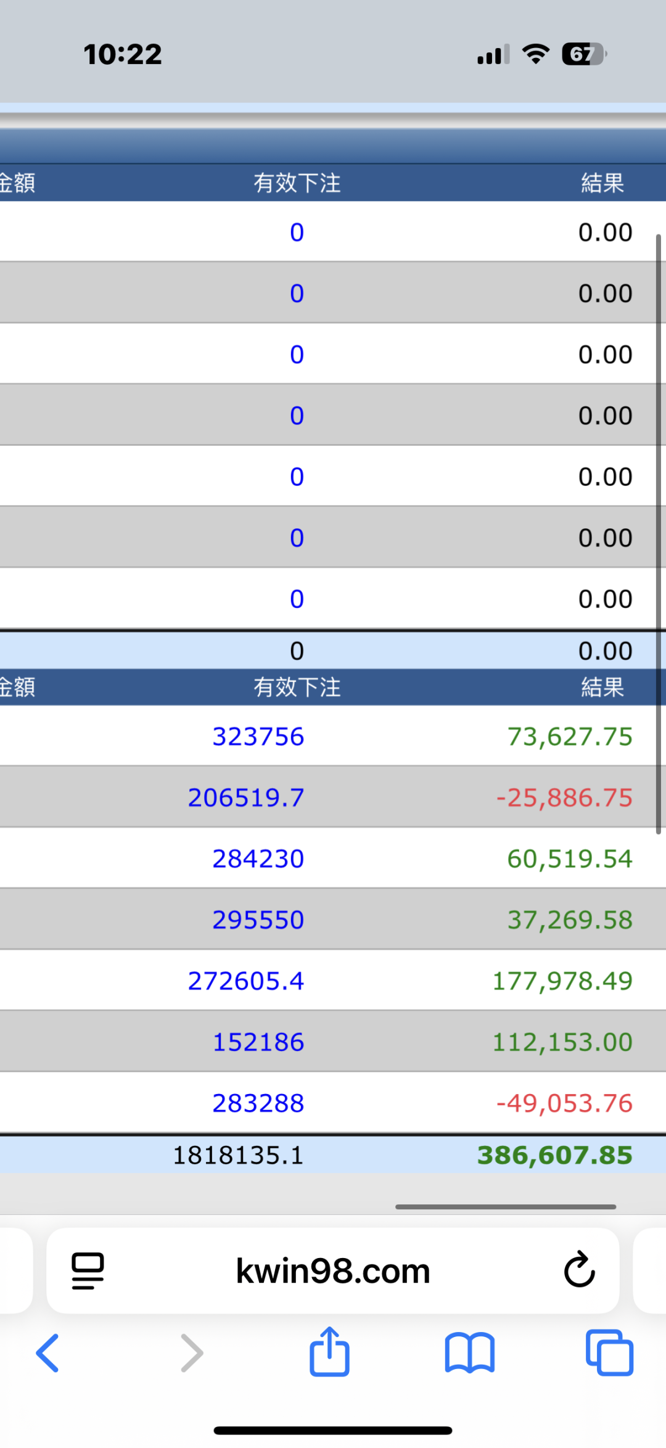Open the page settings reader icon

click(x=88, y=1271)
